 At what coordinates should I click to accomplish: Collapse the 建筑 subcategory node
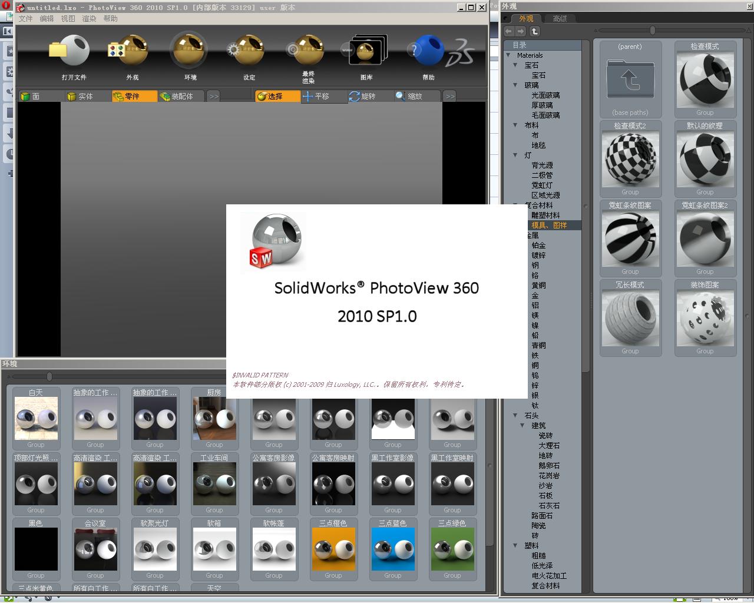pyautogui.click(x=522, y=426)
